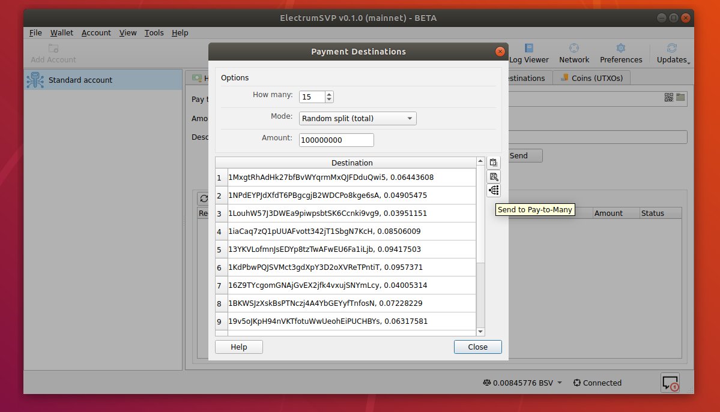Click the Add Account toolbar icon

53,54
